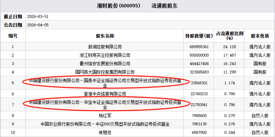Click the percentage 0.278
The image size is (275, 137).
tap(229, 124)
